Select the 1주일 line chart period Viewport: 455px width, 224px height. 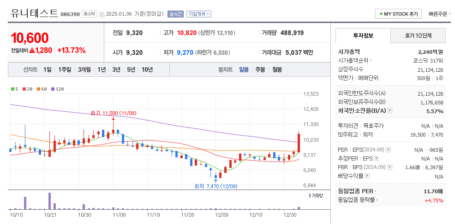tap(65, 69)
